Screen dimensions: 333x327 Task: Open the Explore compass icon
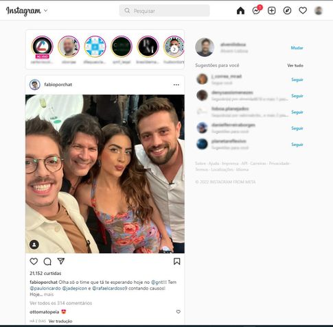pos(287,11)
